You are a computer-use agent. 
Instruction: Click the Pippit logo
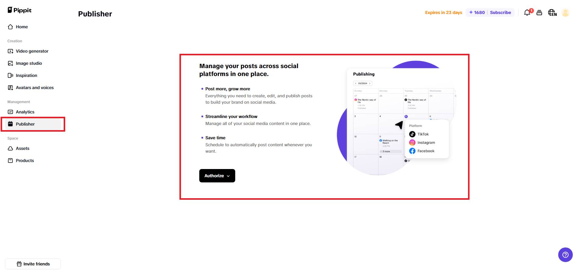pos(19,10)
